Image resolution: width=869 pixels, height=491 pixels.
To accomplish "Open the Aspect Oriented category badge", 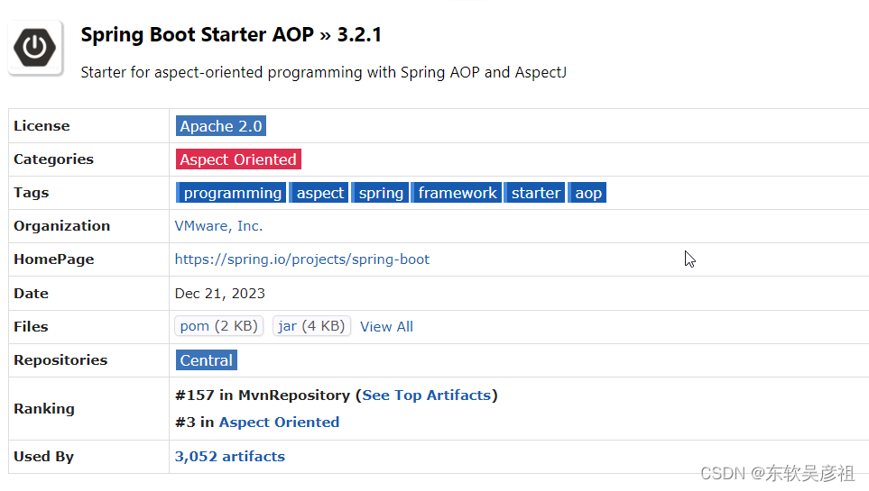I will [238, 159].
